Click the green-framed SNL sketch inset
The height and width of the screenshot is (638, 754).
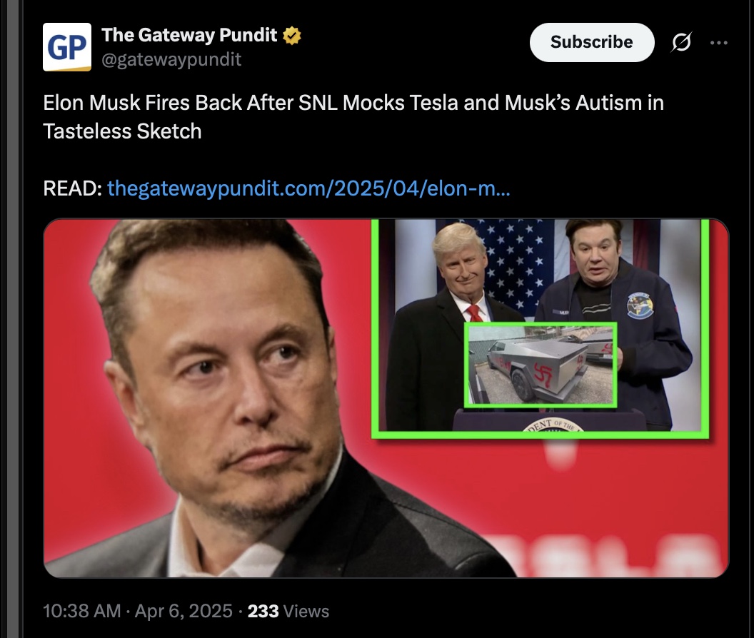pyautogui.click(x=541, y=328)
